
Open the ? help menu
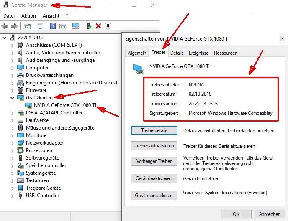(67, 16)
